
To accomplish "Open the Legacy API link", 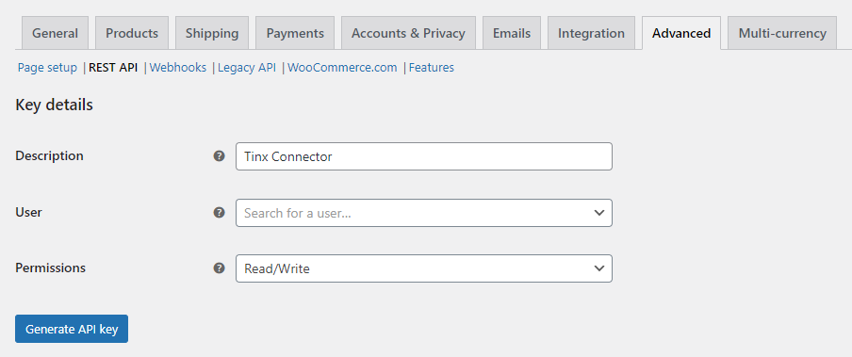I will coord(247,68).
